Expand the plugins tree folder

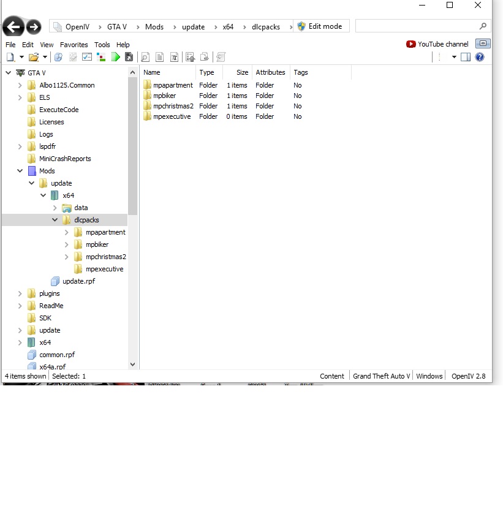click(x=20, y=293)
